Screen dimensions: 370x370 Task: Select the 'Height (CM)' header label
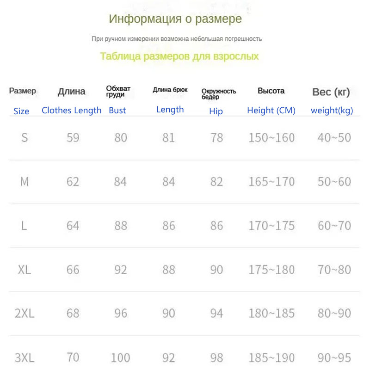coord(271,110)
